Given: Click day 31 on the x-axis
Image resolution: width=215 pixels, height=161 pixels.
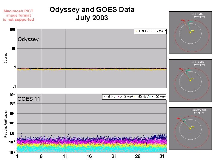Looking at the screenshot, I should [162, 156].
